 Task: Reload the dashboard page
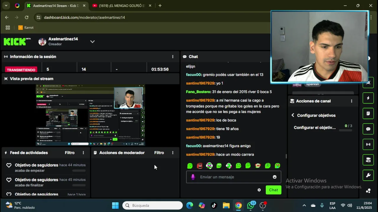point(27,17)
